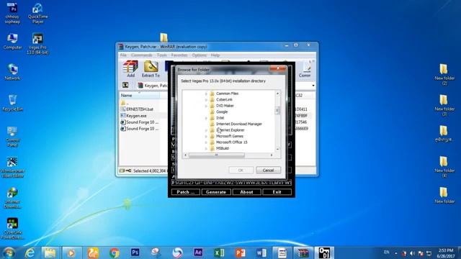Click the About button in keygen
The height and width of the screenshot is (259, 461).
tap(246, 192)
